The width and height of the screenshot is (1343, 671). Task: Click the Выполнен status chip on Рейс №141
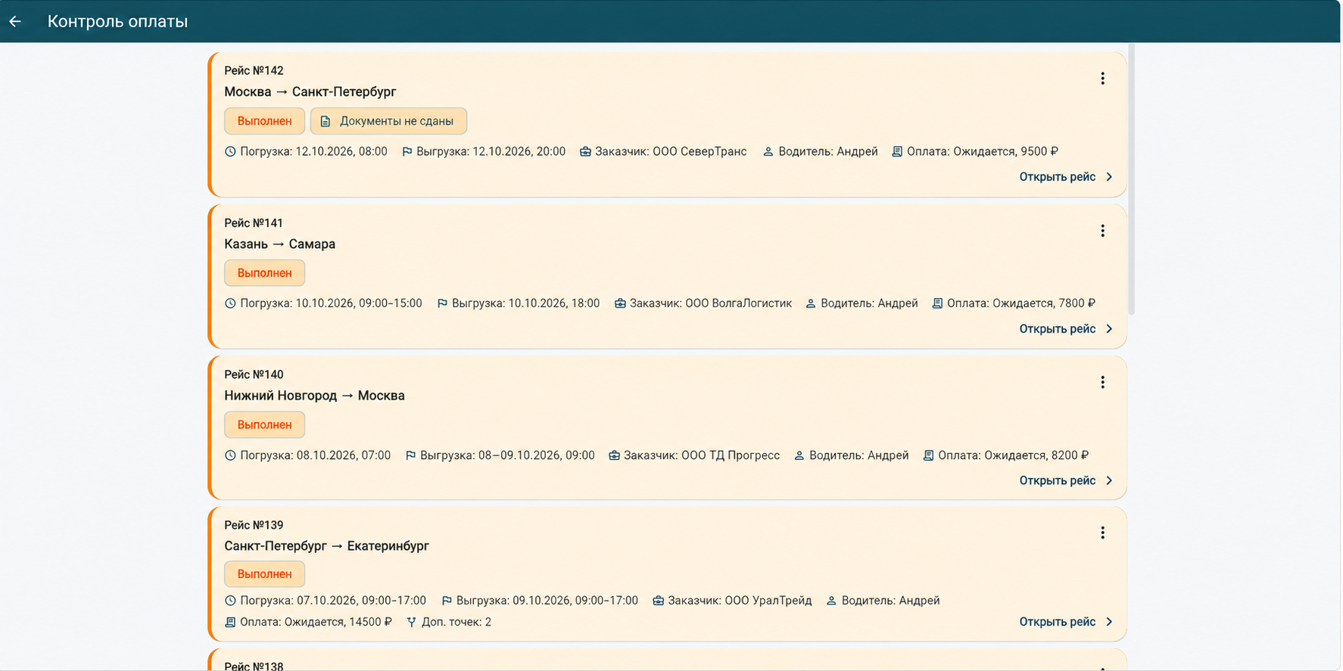click(x=264, y=273)
